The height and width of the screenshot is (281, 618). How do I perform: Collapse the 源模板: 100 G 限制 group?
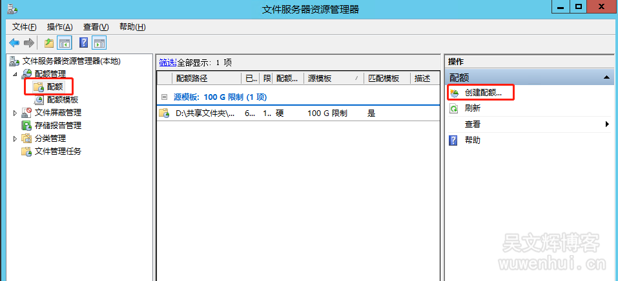(164, 97)
